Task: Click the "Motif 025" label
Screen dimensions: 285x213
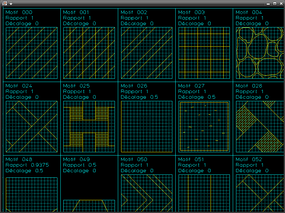Action: click(76, 86)
